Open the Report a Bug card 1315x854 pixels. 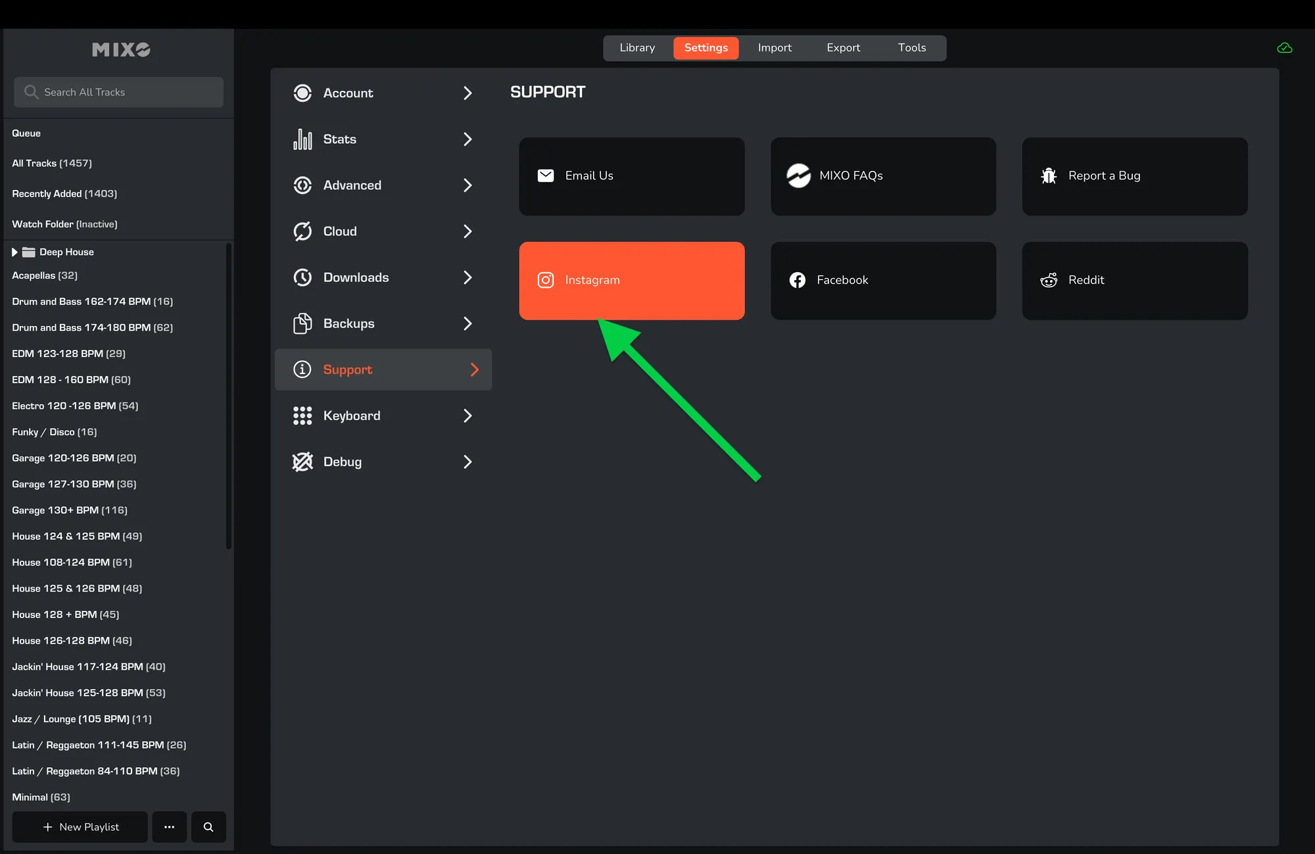[1134, 176]
